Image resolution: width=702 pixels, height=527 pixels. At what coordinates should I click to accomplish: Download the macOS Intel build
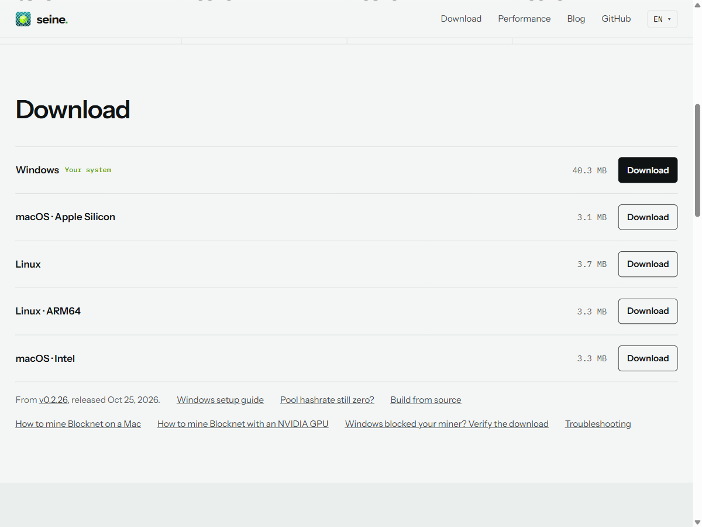click(x=648, y=358)
